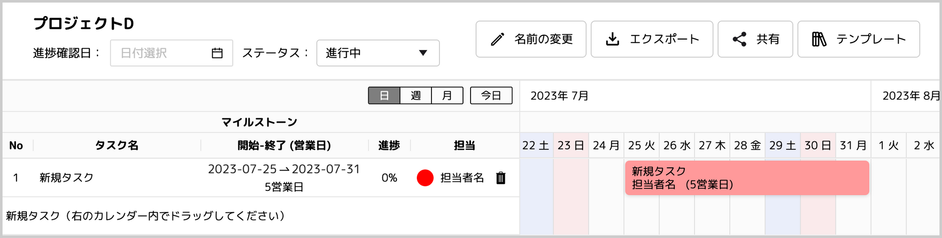The width and height of the screenshot is (942, 238).
Task: Click the red circle assignee color
Action: click(425, 178)
